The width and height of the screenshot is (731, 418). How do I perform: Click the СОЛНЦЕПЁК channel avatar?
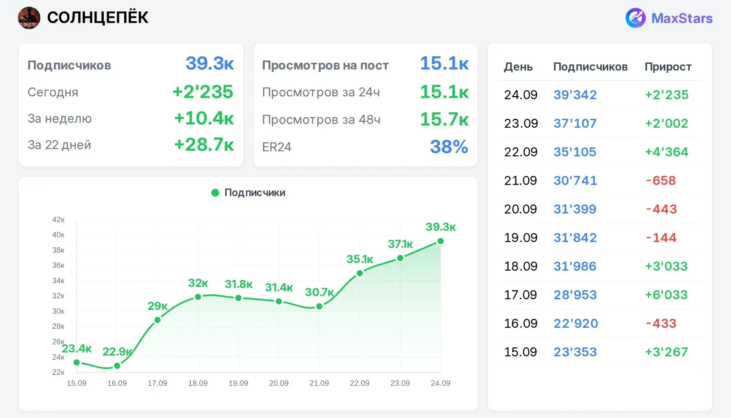29,18
